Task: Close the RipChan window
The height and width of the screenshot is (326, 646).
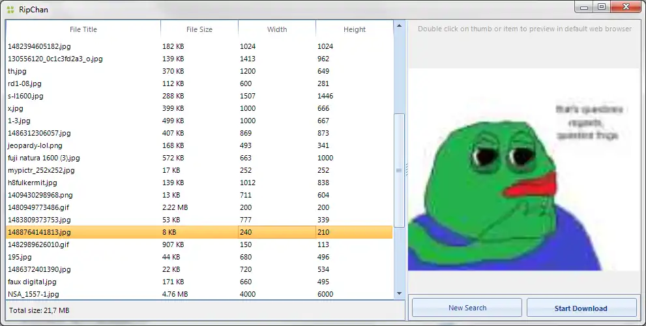Action: (x=626, y=7)
